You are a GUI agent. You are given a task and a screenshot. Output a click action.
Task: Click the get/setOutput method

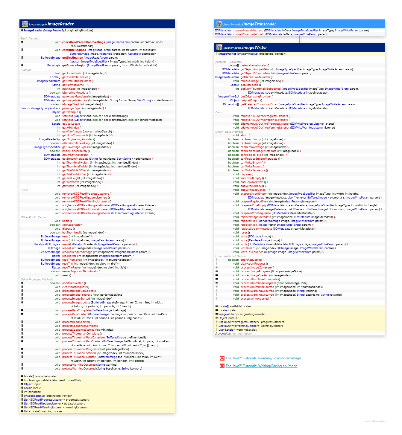250,100
